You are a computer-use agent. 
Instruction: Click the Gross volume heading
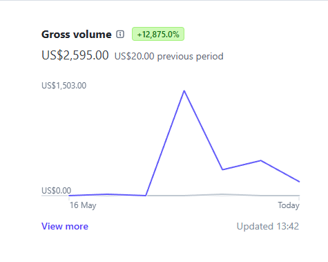click(x=77, y=35)
